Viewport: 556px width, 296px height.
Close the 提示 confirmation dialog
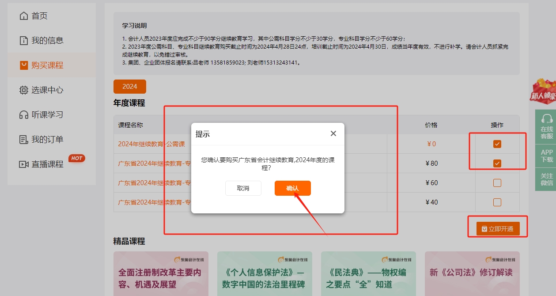coord(333,133)
